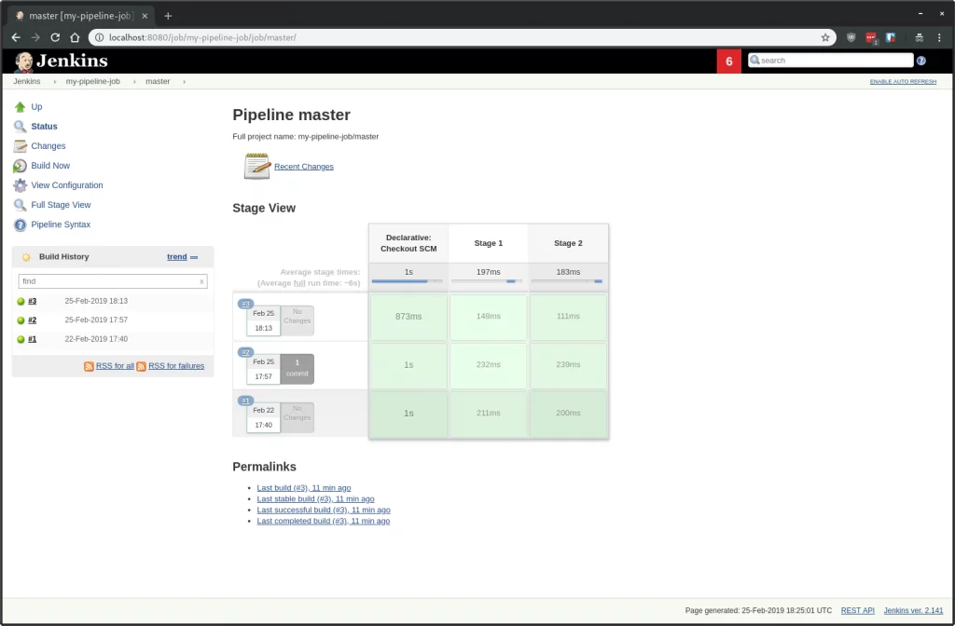Click green status ball for build #3
955x626 pixels.
[21, 301]
